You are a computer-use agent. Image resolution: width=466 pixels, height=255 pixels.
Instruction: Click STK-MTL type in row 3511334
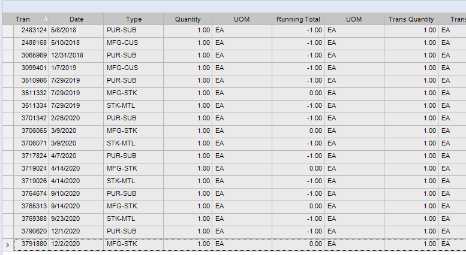tap(121, 105)
